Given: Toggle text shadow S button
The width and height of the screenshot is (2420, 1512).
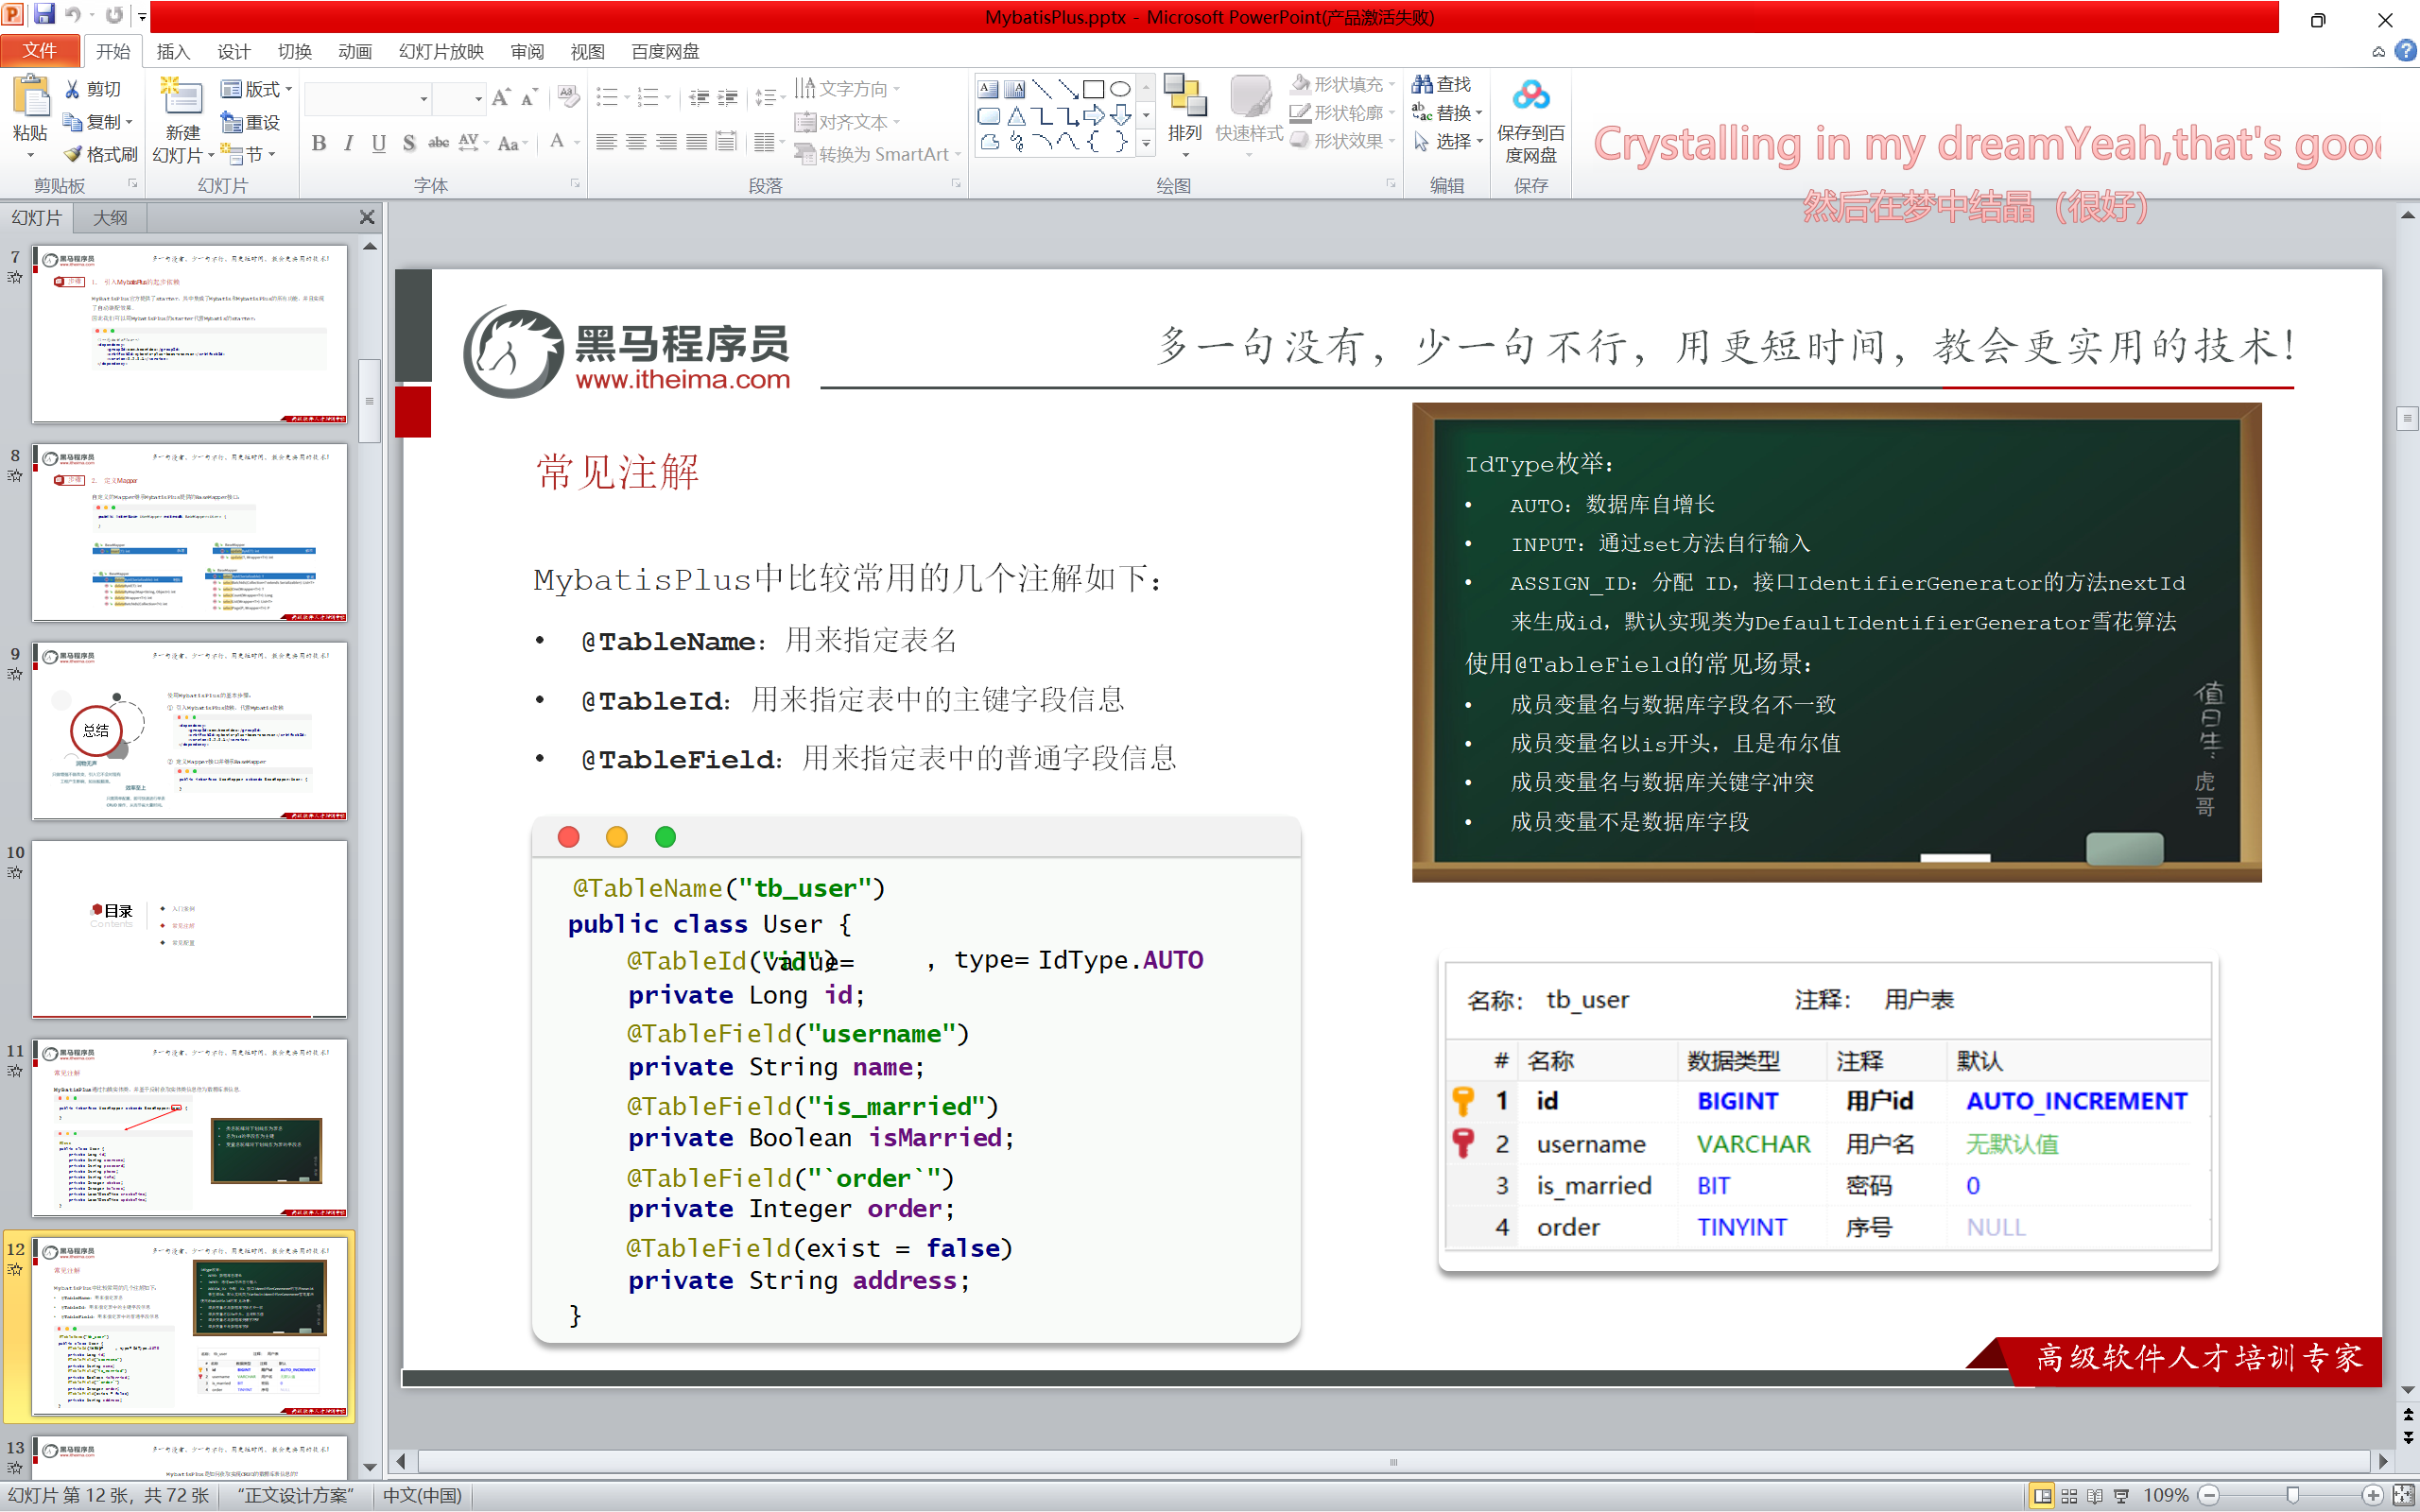Looking at the screenshot, I should click(x=409, y=143).
